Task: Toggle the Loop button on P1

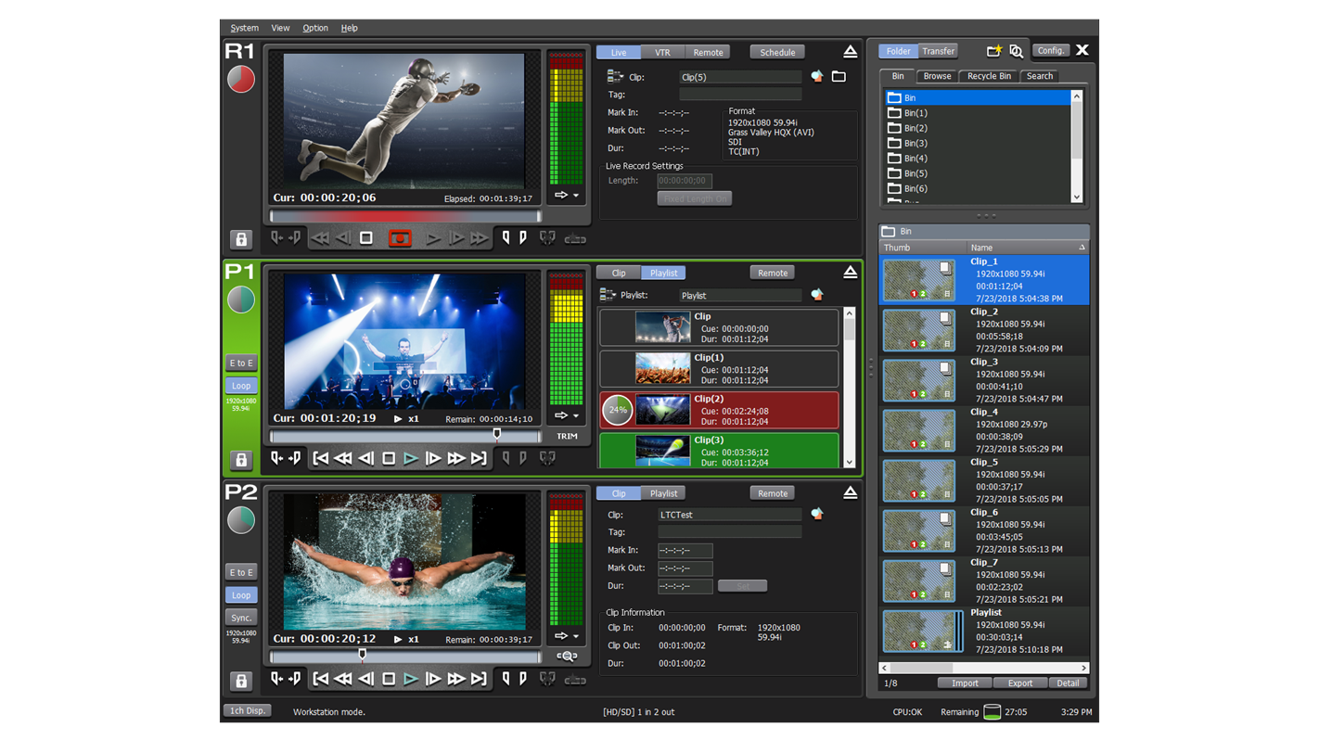Action: click(241, 386)
